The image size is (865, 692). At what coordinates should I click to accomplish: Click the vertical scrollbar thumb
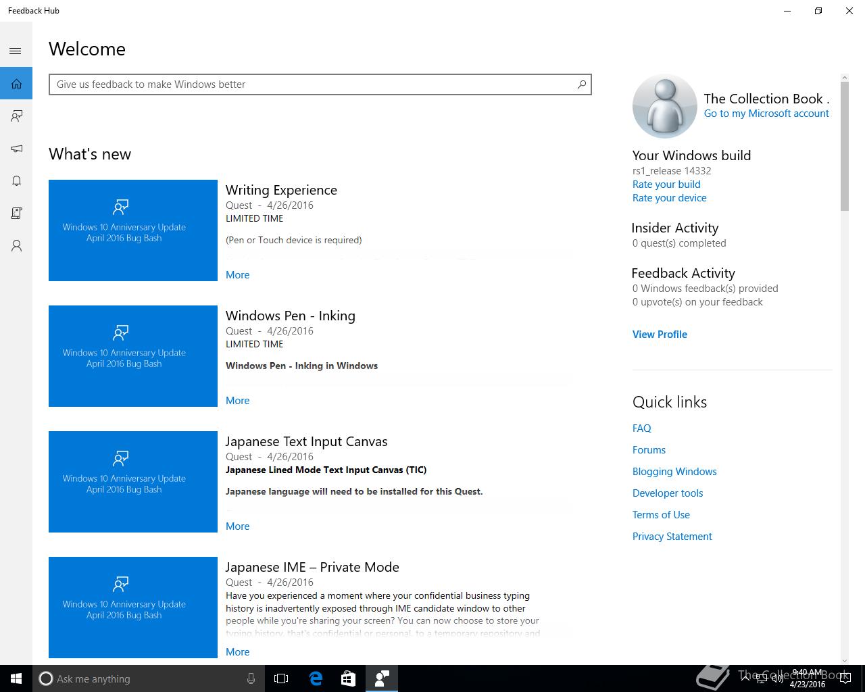[x=845, y=147]
